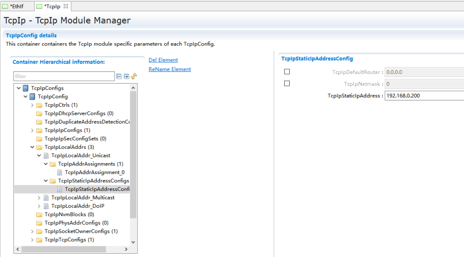Expand the TcpIpSocketOwnerConfigs node
464x257 pixels.
(32, 231)
